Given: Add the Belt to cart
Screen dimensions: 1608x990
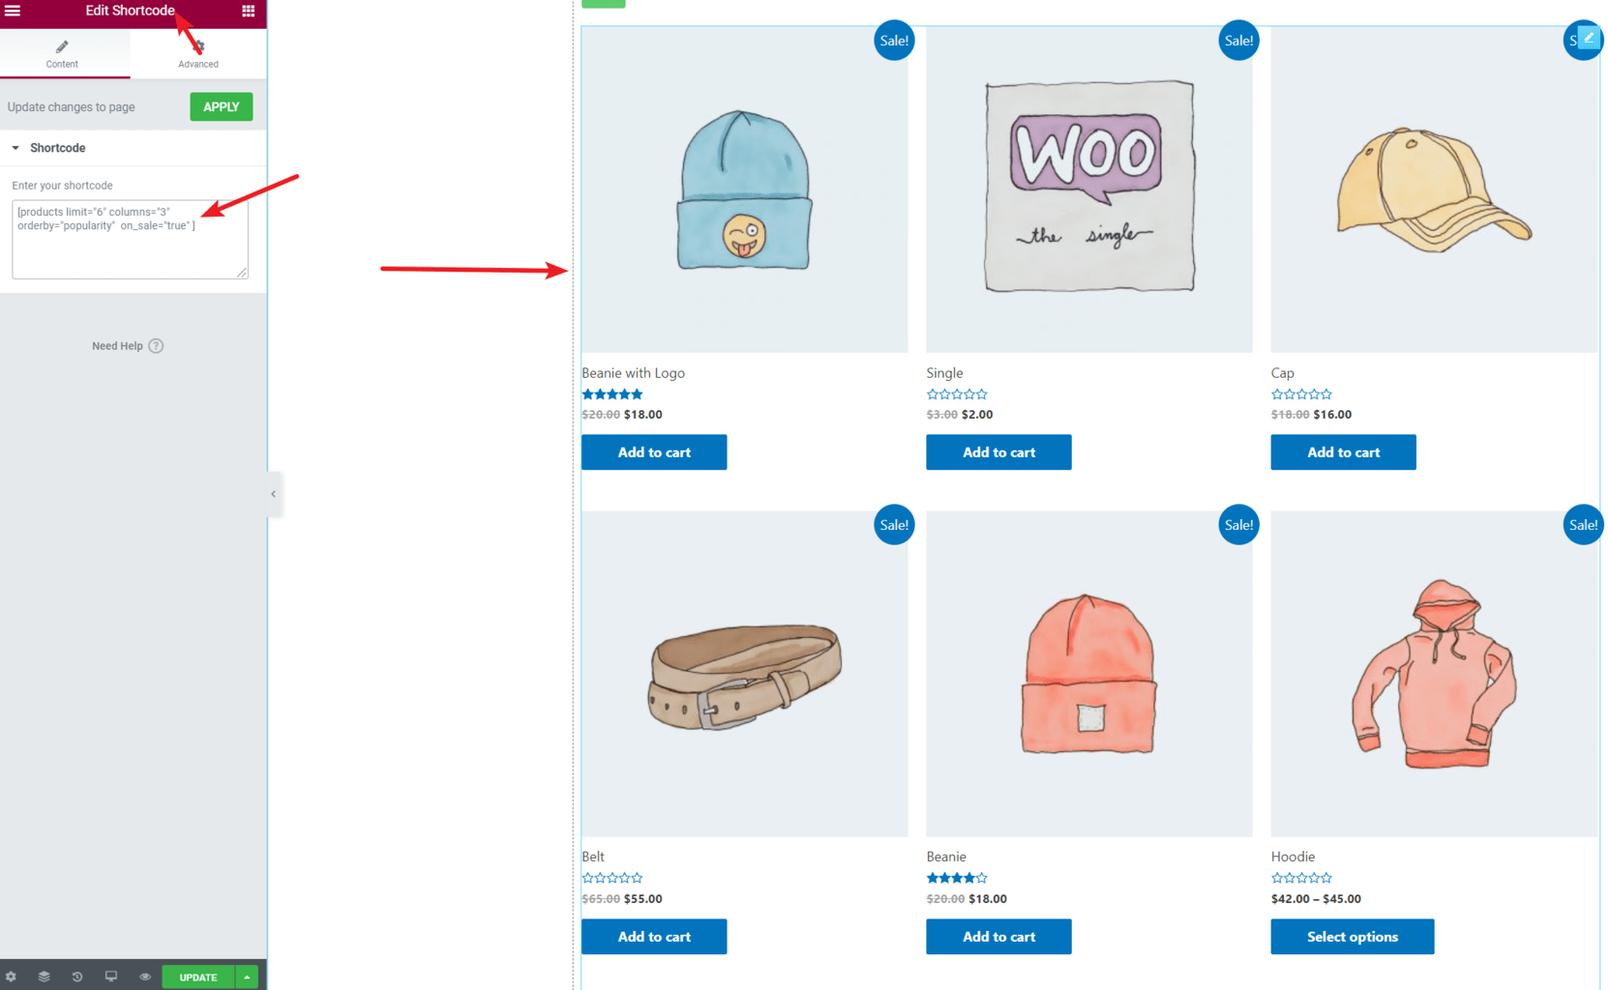Looking at the screenshot, I should click(x=654, y=936).
